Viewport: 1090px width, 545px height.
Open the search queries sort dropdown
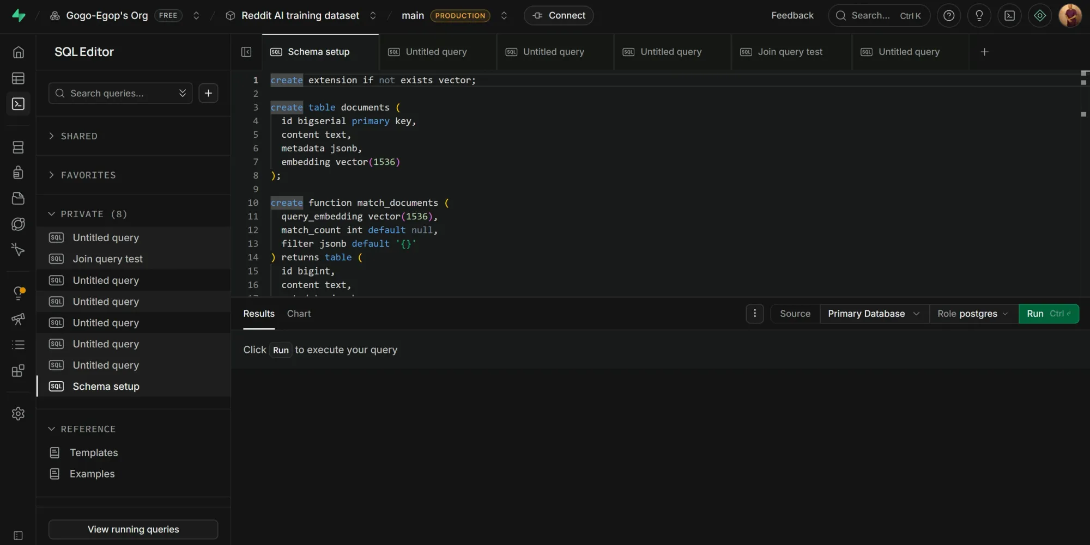tap(183, 93)
